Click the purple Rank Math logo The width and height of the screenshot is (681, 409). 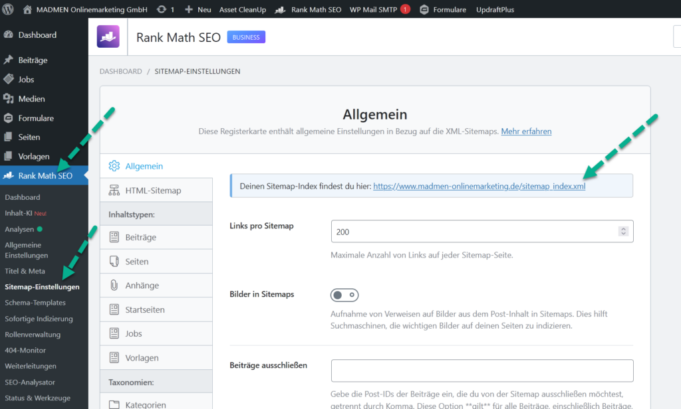108,37
